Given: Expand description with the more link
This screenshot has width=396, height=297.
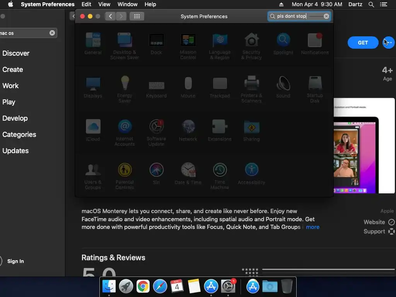Looking at the screenshot, I should (312, 227).
